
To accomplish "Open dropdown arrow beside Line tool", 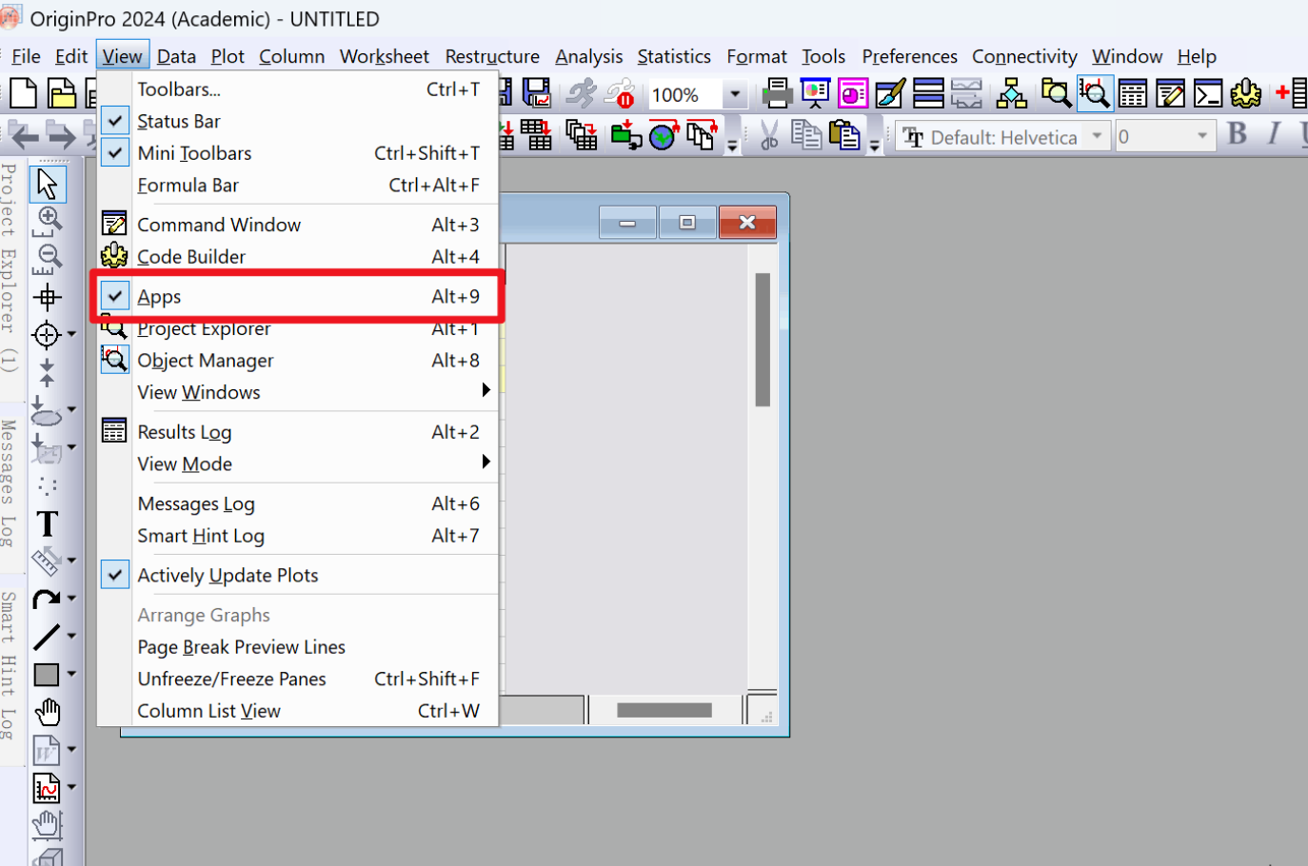I will click(x=71, y=636).
